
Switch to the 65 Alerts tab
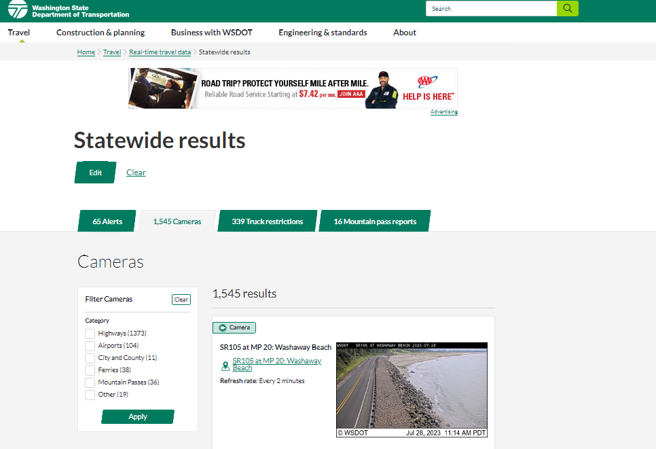[x=107, y=221]
